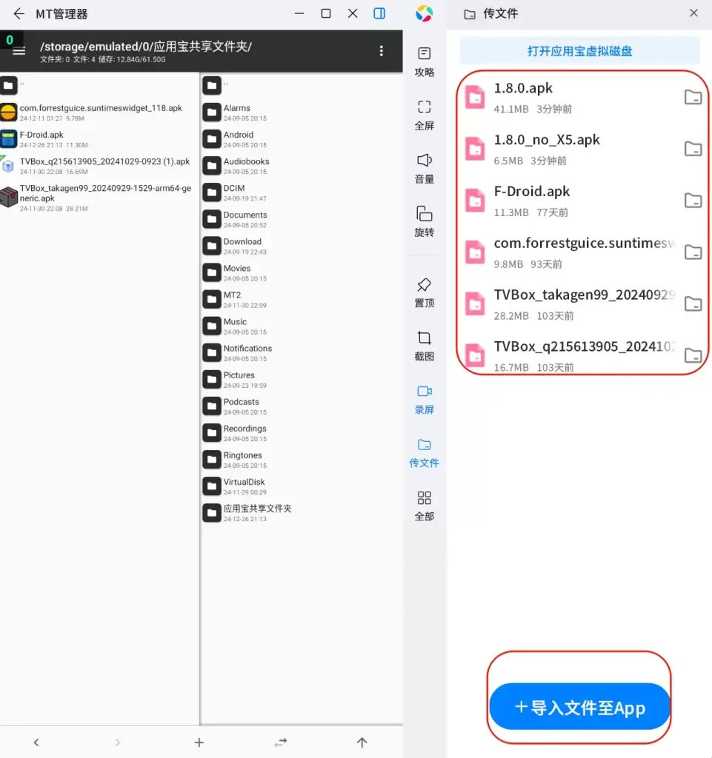Go up one level with up arrow
This screenshot has height=758, width=712.
(362, 742)
